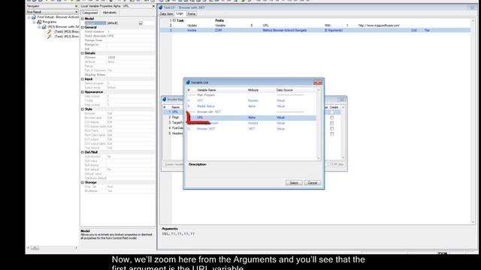The image size is (481, 270).
Task: Click the Select button in Variable List
Action: [x=294, y=183]
